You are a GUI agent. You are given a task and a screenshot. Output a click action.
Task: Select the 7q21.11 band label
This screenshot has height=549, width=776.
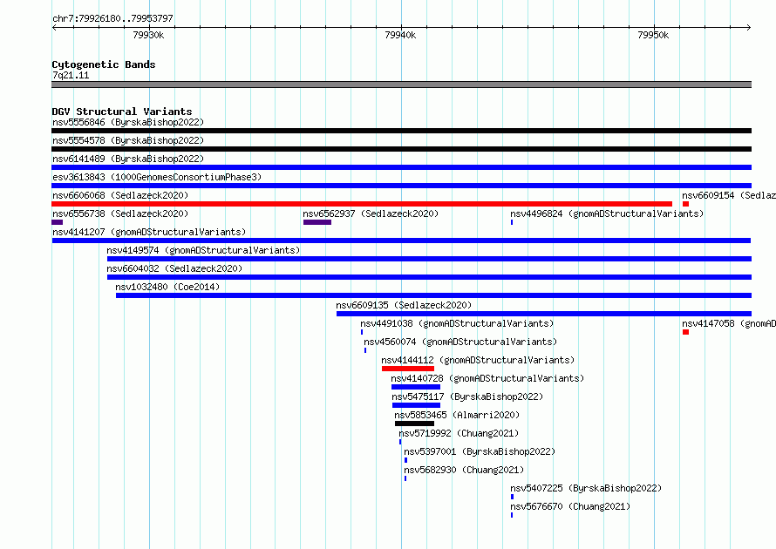(71, 75)
